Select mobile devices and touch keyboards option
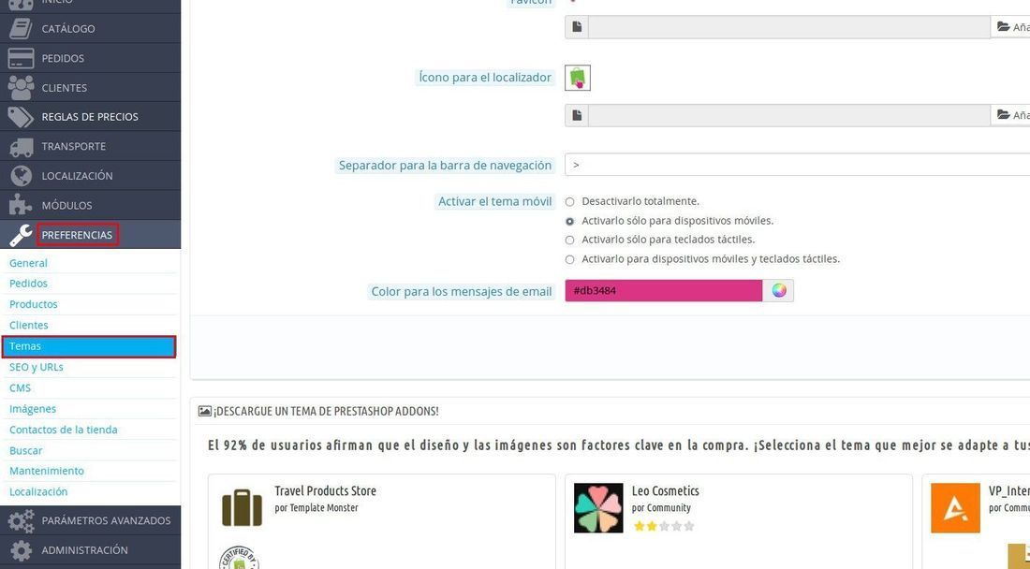Image resolution: width=1030 pixels, height=569 pixels. (569, 260)
